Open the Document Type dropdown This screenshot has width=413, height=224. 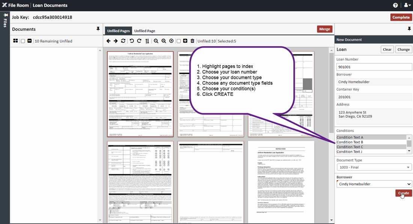tap(374, 167)
